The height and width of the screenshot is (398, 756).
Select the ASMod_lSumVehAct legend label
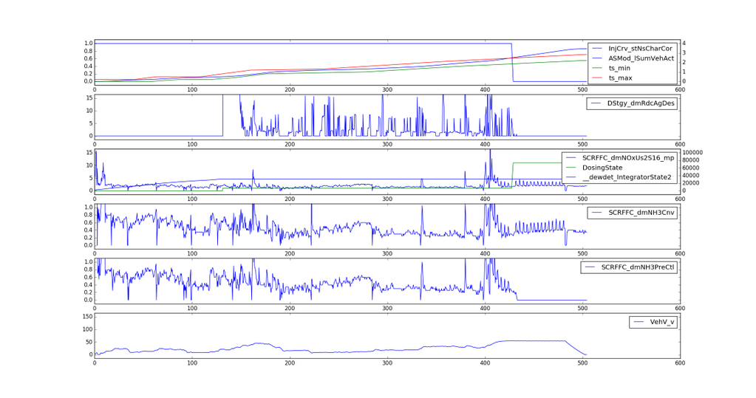tap(641, 58)
